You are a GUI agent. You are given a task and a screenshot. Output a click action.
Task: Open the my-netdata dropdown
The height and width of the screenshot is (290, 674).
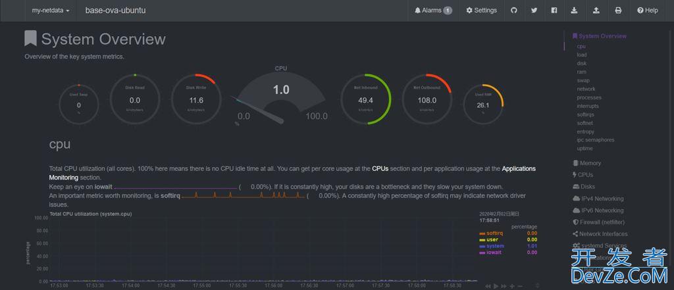coord(51,11)
